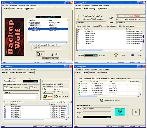Select 'LoneWolf Software' profile row
Image resolution: width=147 pixels, height=128 pixels.
click(x=48, y=22)
